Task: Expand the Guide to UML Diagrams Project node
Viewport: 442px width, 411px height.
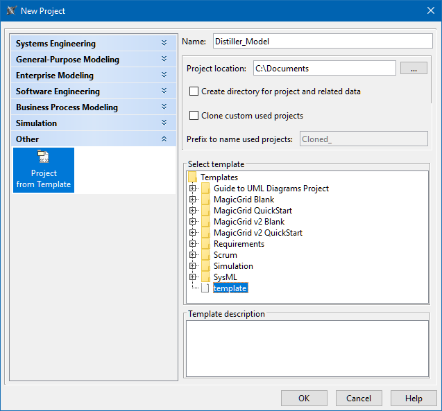Action: tap(193, 189)
